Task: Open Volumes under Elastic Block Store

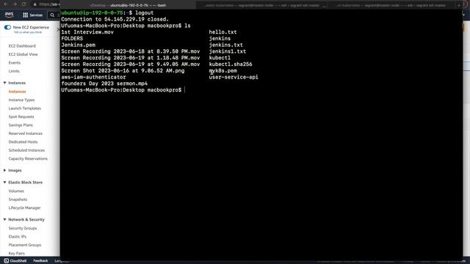Action: 16,191
